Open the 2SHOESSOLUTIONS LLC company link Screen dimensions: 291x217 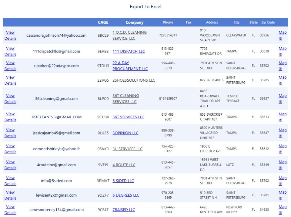[134, 80]
